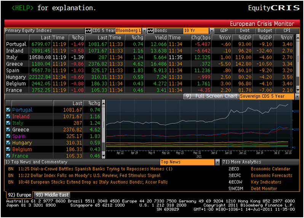The width and height of the screenshot is (304, 218).
Task: Click the Bonds chart icon
Action: click(150, 30)
